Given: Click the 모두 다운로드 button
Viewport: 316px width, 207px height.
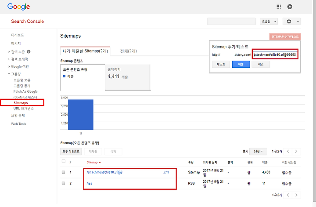Looking at the screenshot, I should click(71, 151).
